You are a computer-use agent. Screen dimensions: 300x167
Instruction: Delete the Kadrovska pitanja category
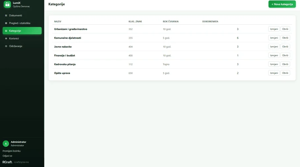click(x=285, y=64)
